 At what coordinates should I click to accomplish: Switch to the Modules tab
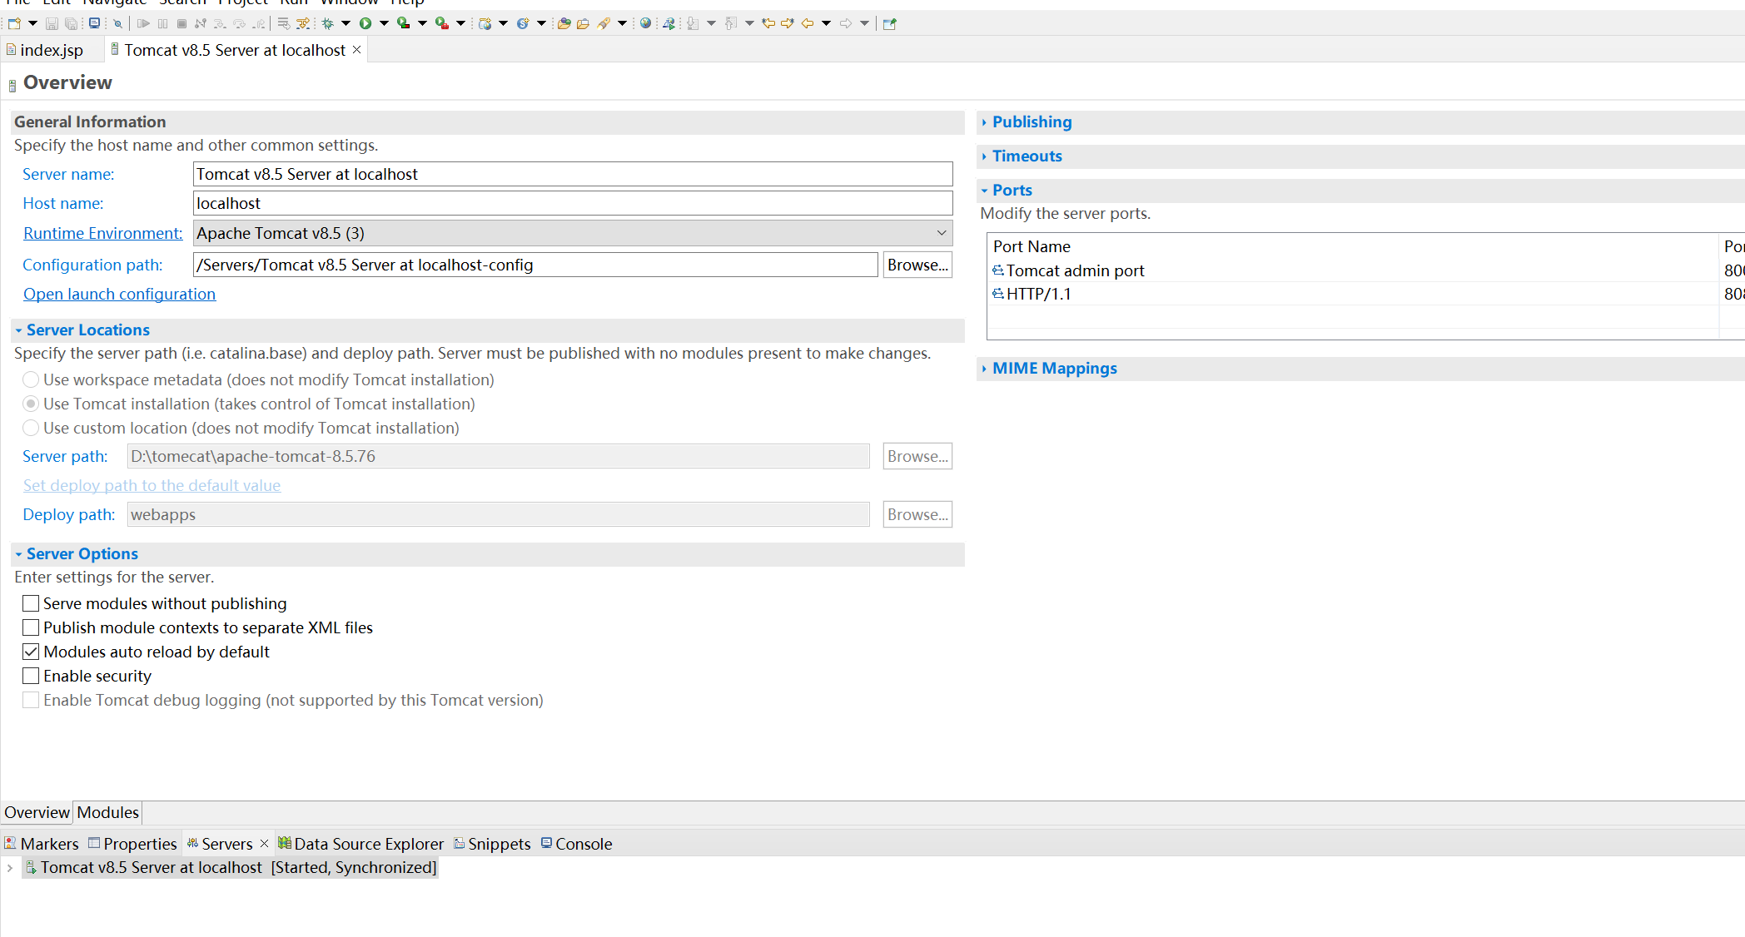click(107, 812)
